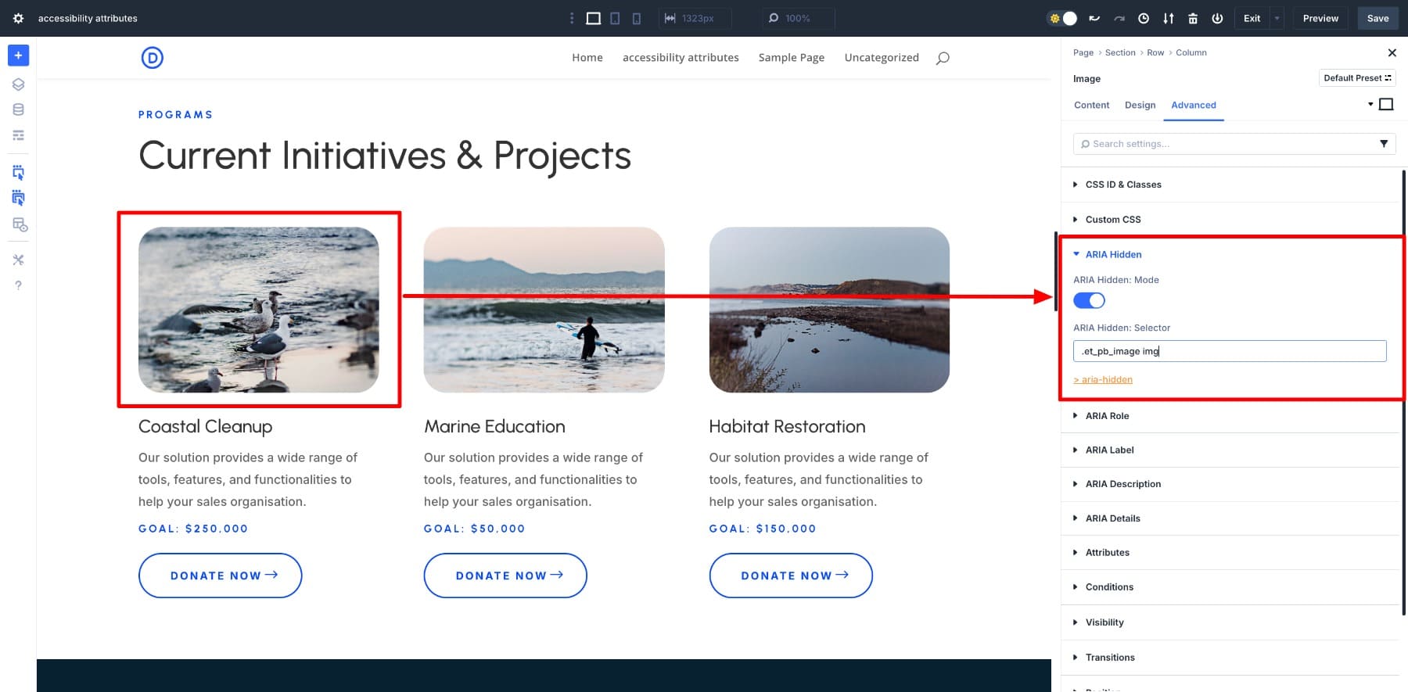Toggle the ARIA Hidden Mode switch
The width and height of the screenshot is (1408, 692).
(1089, 300)
